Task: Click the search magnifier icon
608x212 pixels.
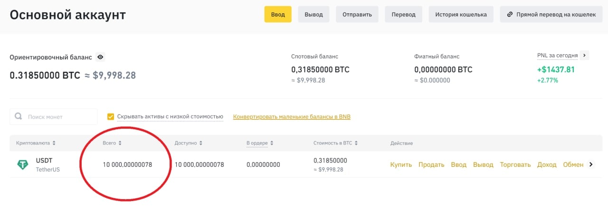Action: coord(19,116)
